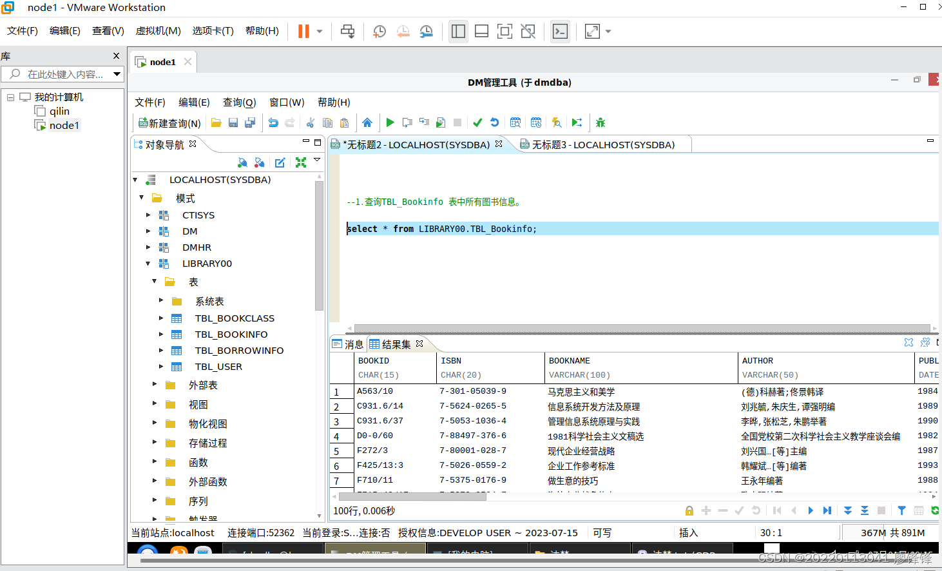This screenshot has height=571, width=942.
Task: Click the Save All toolbar icon
Action: 250,122
